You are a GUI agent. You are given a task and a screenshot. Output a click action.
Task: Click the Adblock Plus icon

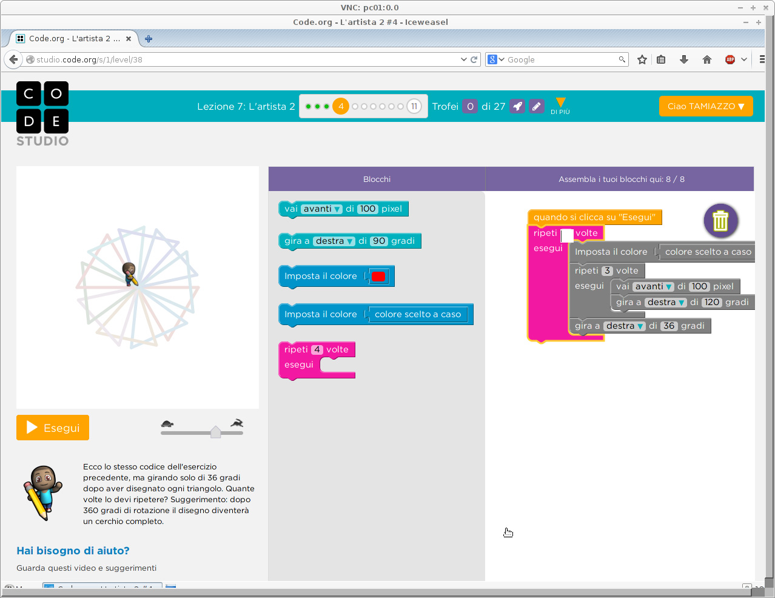pos(730,59)
